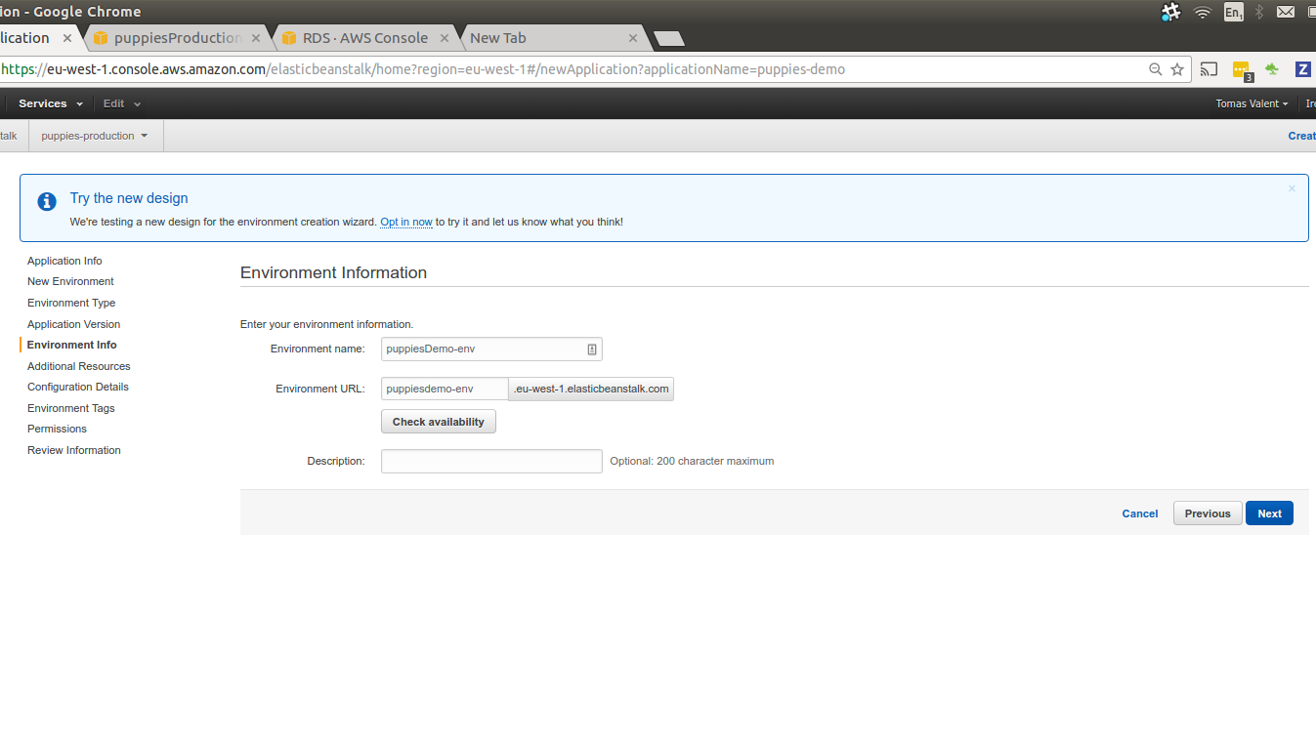Open the mail envelope indicator
The height and width of the screenshot is (740, 1316).
(x=1286, y=12)
